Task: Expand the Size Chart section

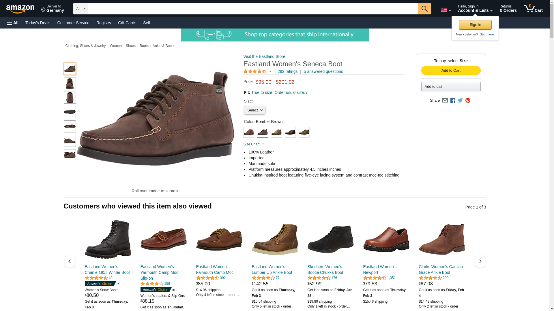Action: [x=254, y=144]
